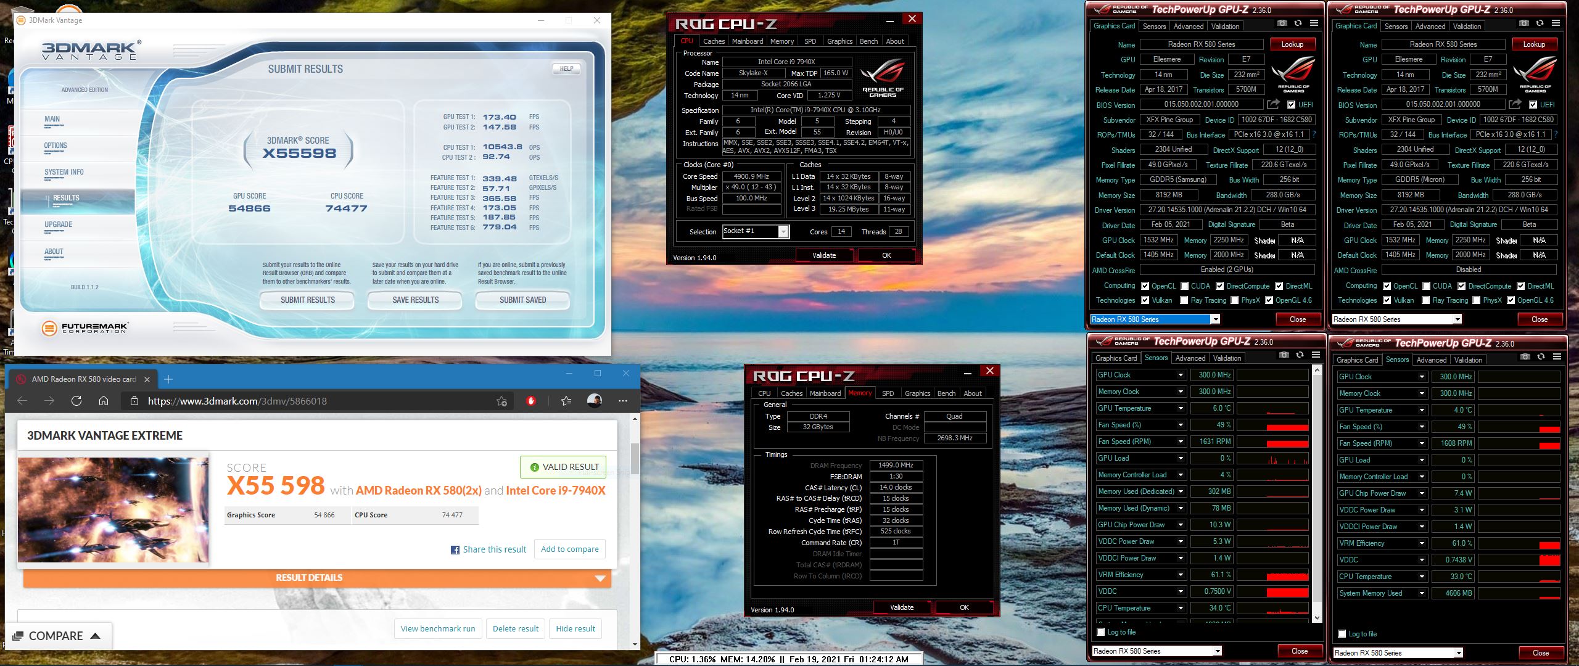The width and height of the screenshot is (1579, 666).
Task: Open Socket #1 selection dropdown in CPU-Z
Action: pyautogui.click(x=783, y=232)
